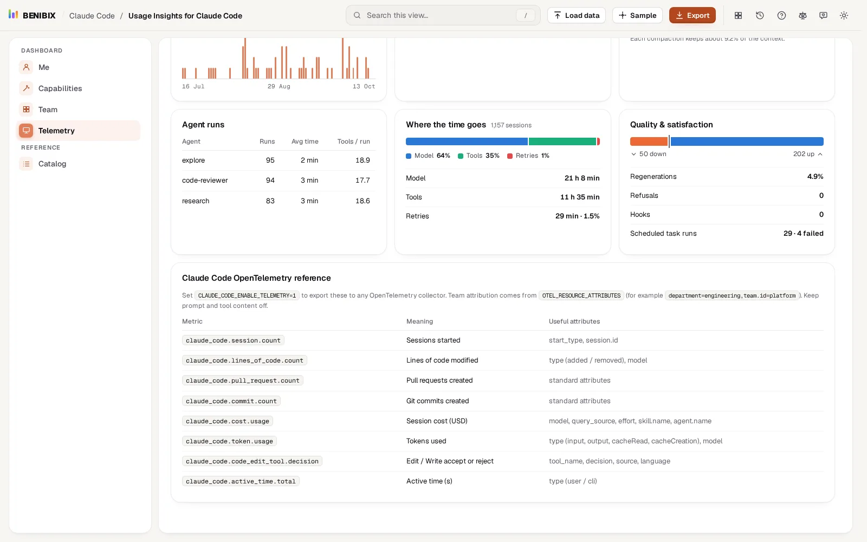Open the feedback chat bubble icon
Viewport: 867px width, 542px height.
(x=823, y=16)
